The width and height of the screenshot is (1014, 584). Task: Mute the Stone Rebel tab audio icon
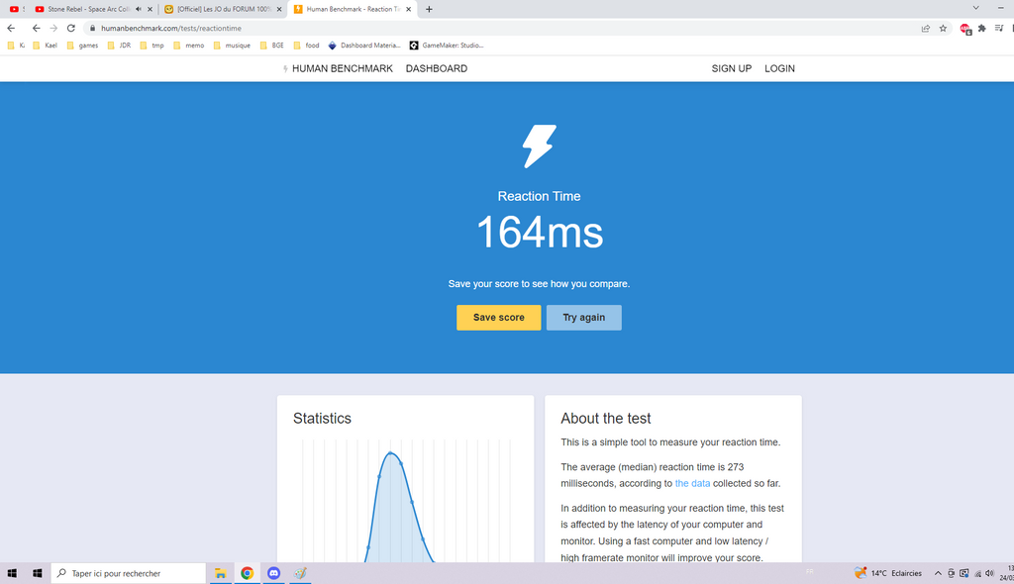coord(138,9)
